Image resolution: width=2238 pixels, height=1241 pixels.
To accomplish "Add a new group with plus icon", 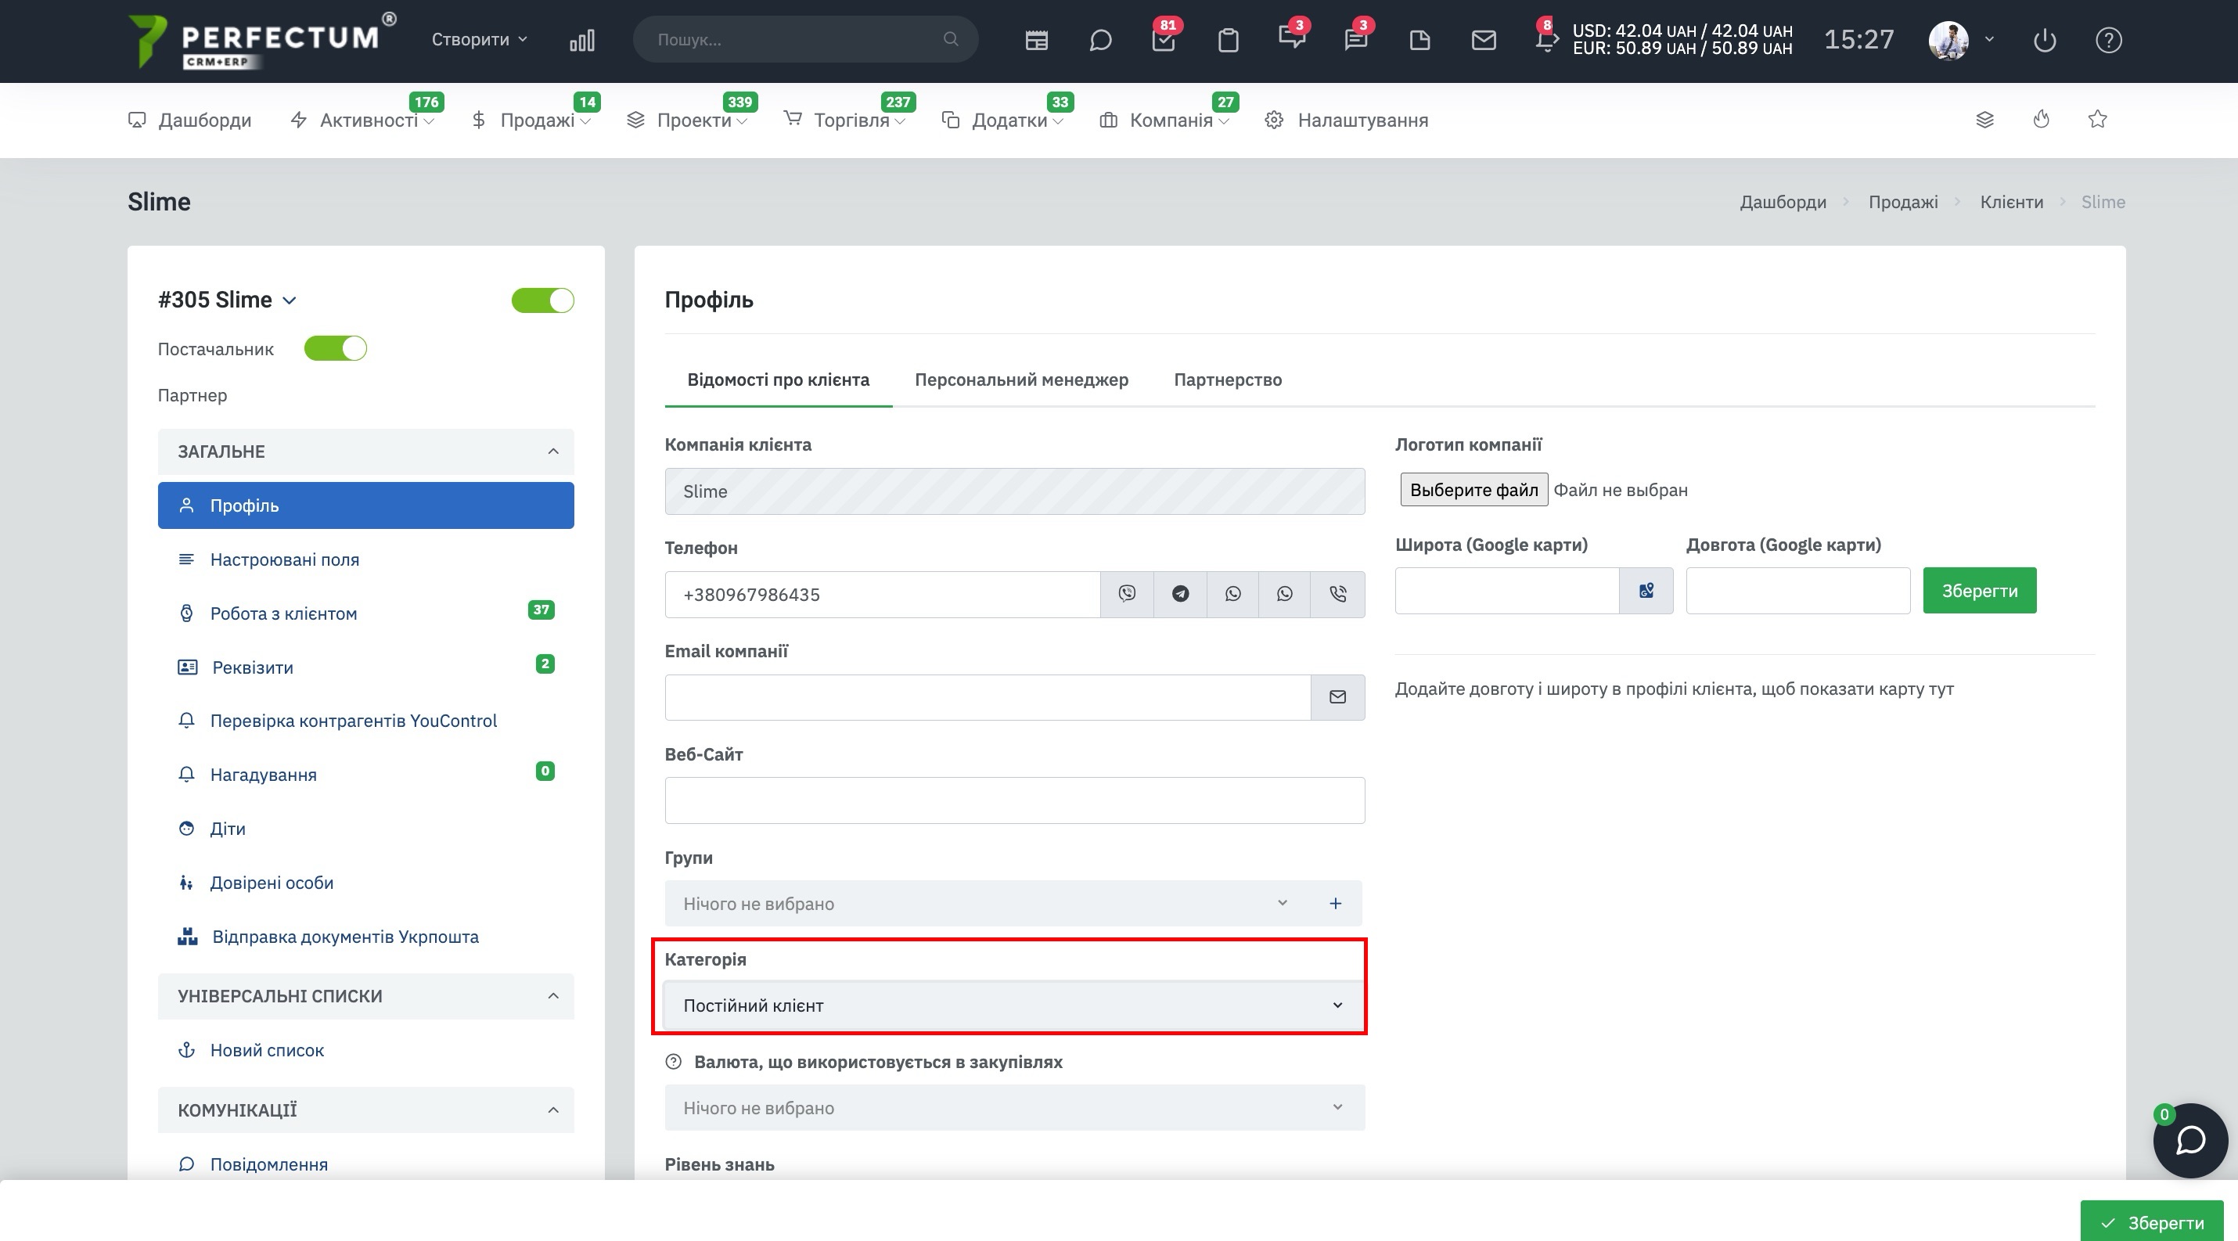I will point(1335,903).
